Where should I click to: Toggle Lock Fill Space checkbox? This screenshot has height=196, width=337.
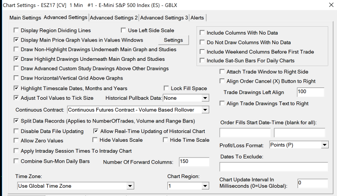pyautogui.click(x=167, y=88)
